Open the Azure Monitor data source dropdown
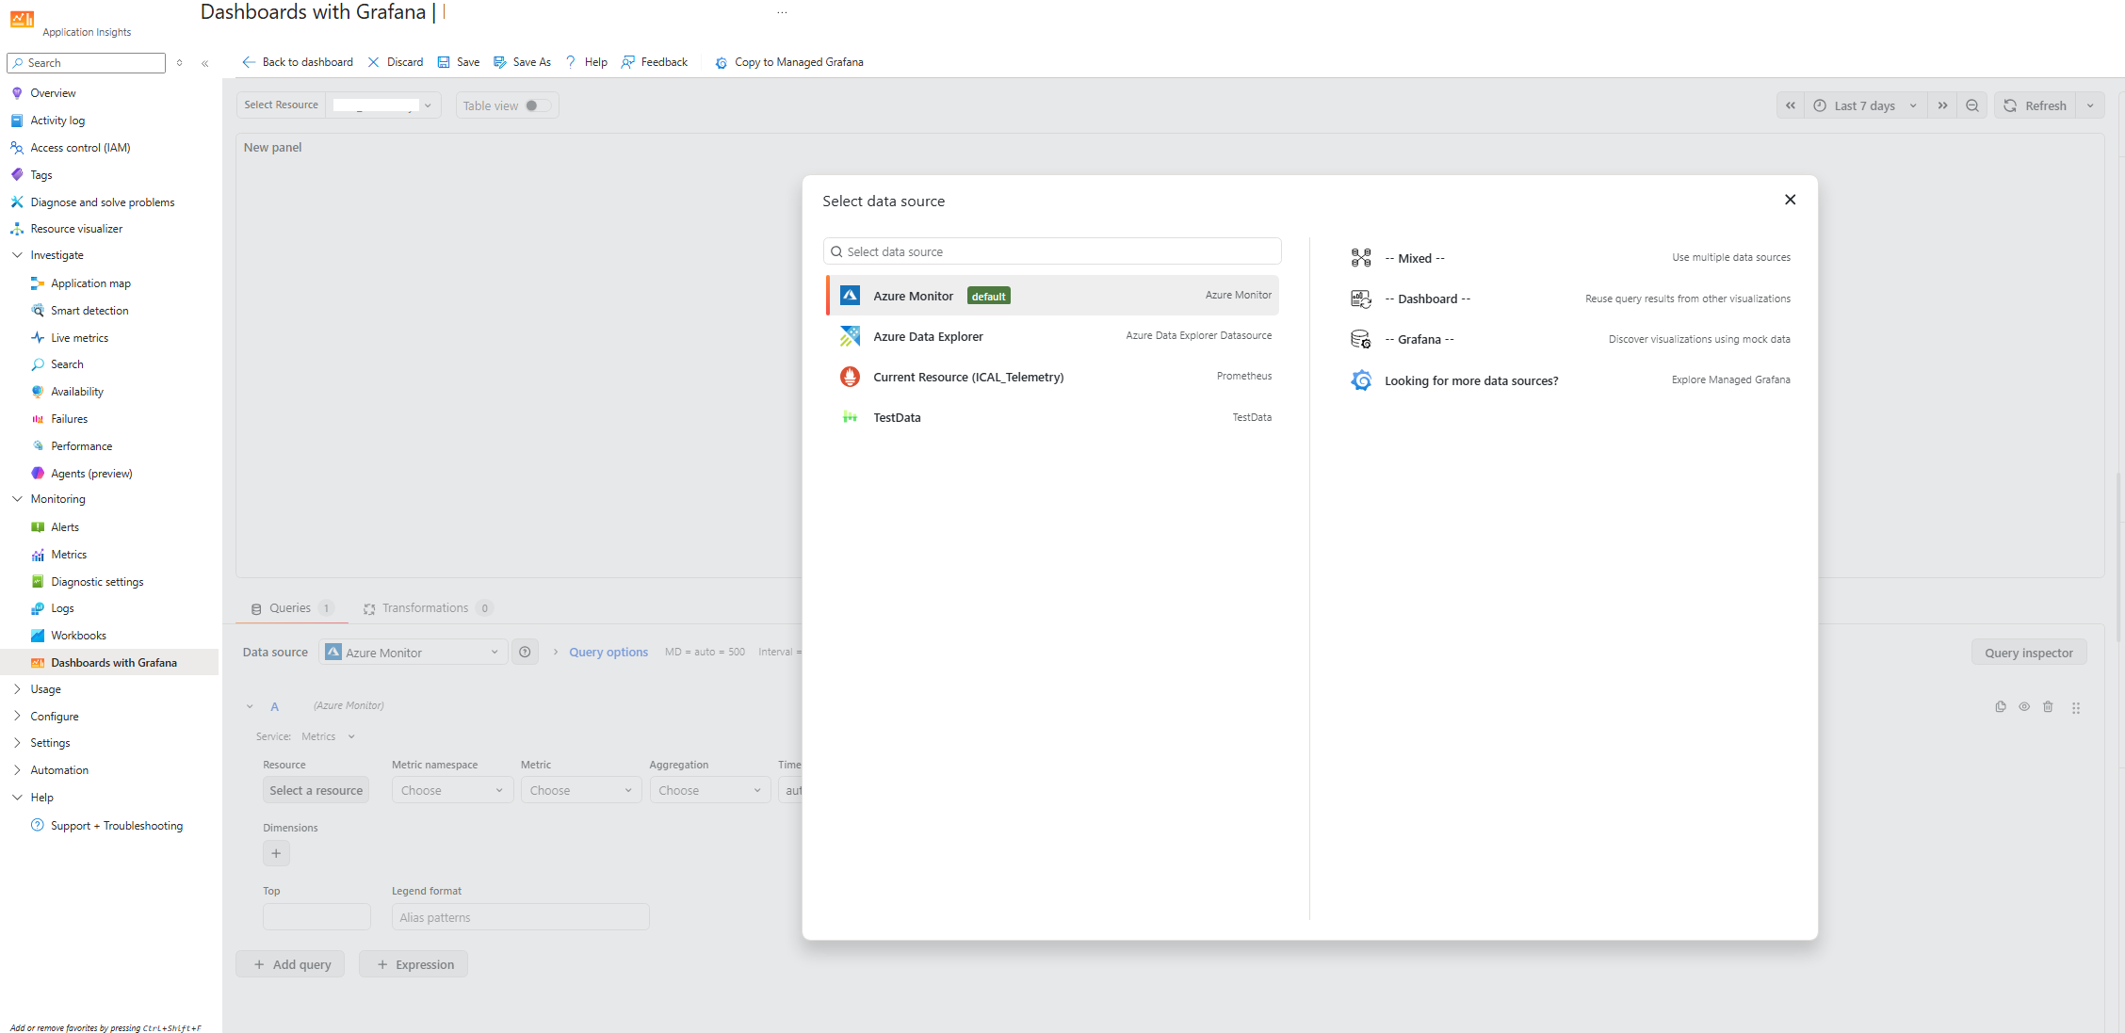This screenshot has height=1033, width=2125. [x=414, y=652]
